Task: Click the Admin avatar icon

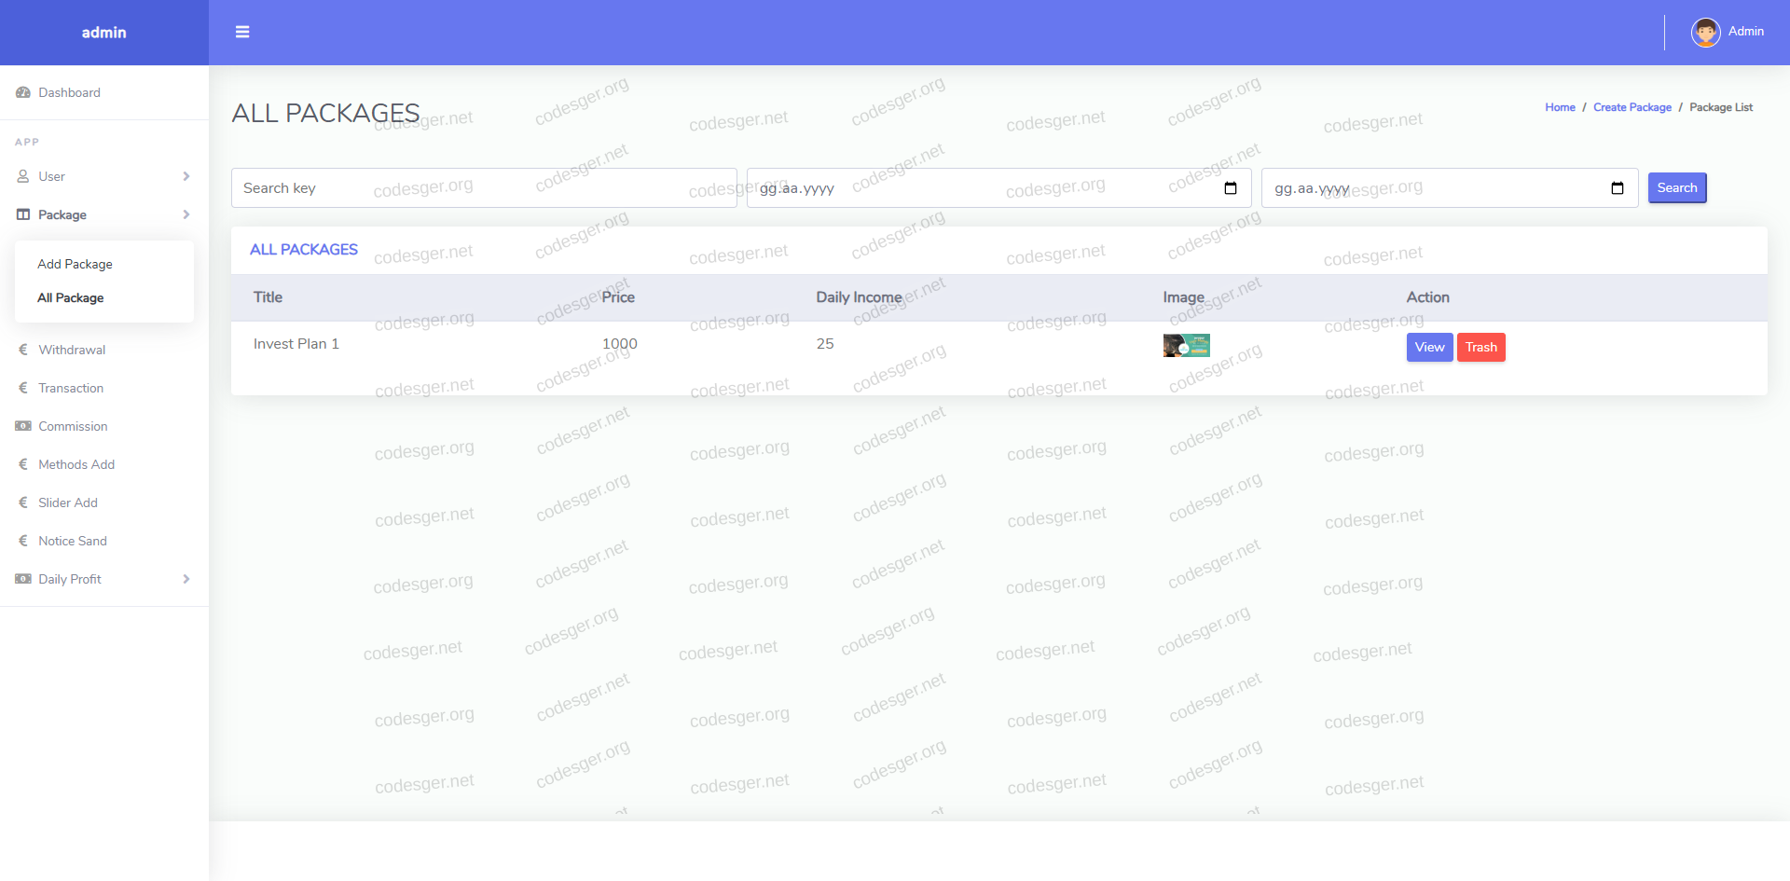Action: pos(1705,32)
